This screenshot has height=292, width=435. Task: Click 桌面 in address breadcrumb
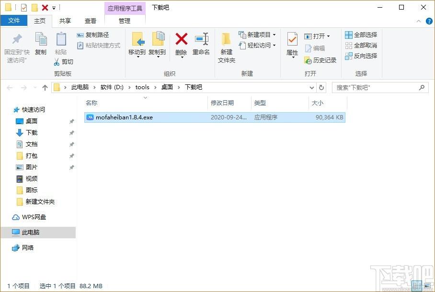[167, 87]
